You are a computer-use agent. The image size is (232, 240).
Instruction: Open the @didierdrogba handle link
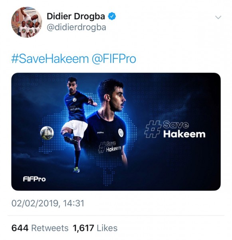[x=76, y=28]
